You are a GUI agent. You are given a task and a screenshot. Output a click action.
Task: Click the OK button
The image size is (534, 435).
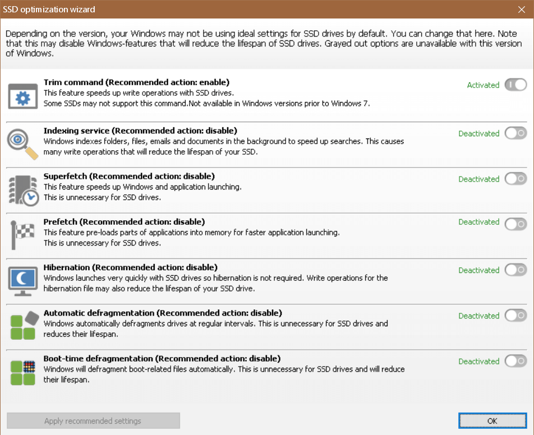pyautogui.click(x=492, y=421)
